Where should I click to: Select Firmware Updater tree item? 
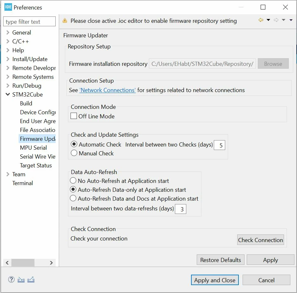point(37,139)
